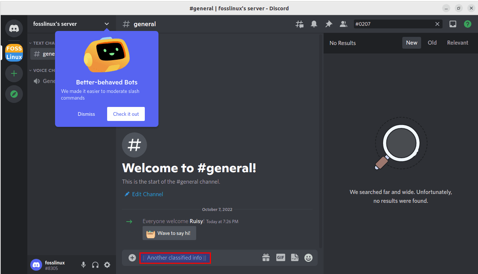
Task: Deafen with headphones icon
Action: coord(95,265)
